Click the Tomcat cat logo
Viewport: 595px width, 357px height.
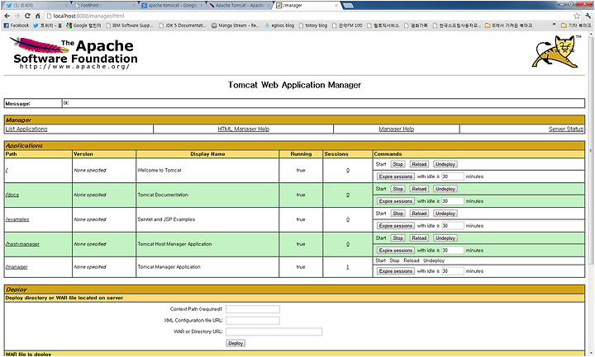point(556,51)
